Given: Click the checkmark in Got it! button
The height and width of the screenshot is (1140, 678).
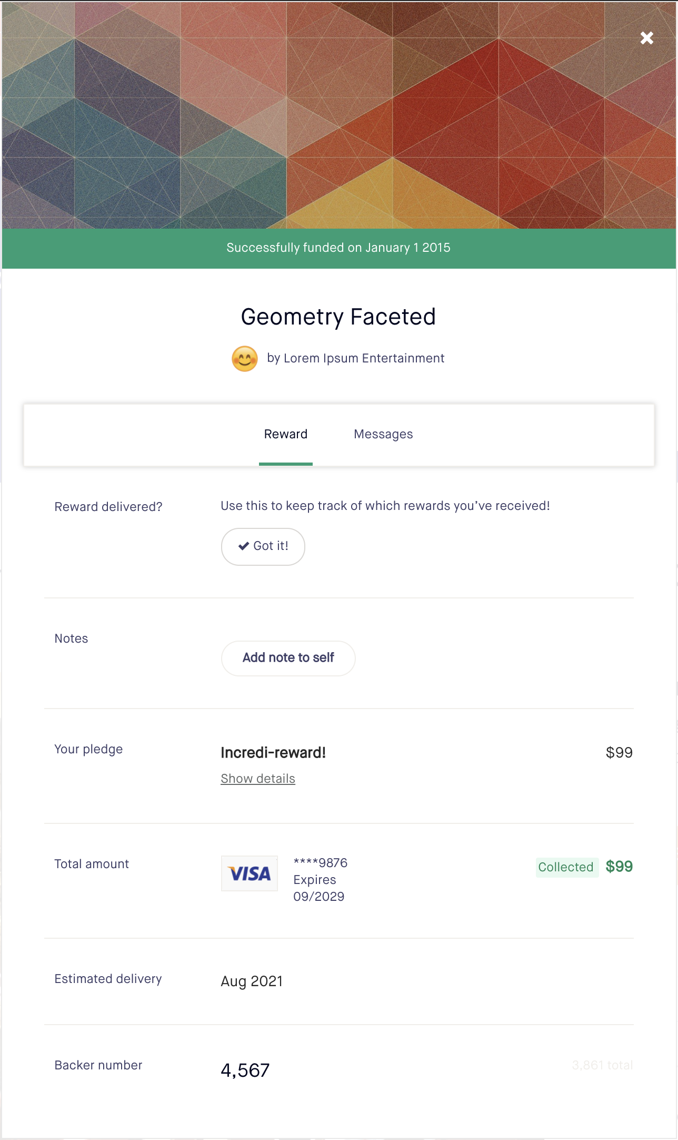Looking at the screenshot, I should (x=244, y=546).
